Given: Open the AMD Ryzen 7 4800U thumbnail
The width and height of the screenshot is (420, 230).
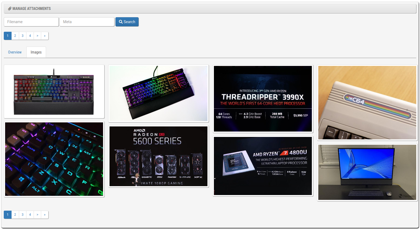Looking at the screenshot, I should [263, 166].
